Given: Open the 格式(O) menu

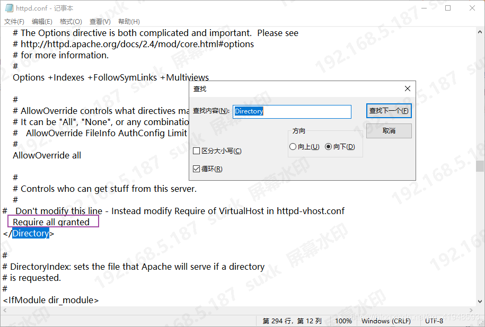Looking at the screenshot, I should (x=71, y=22).
